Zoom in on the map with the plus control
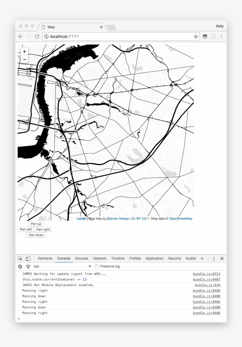242x347 pixels. coord(24,51)
